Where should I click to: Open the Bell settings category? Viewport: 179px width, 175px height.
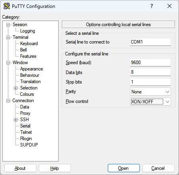[23, 50]
